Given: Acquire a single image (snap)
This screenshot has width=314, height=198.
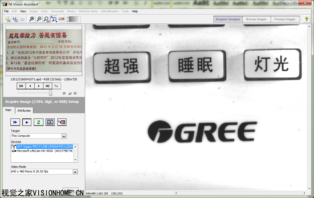Looking at the screenshot, I should [x=15, y=122].
